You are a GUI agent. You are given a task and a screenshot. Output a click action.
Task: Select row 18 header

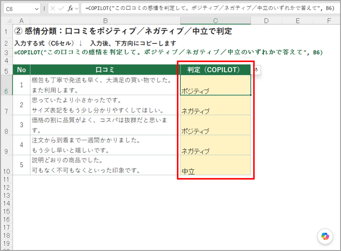[6, 235]
